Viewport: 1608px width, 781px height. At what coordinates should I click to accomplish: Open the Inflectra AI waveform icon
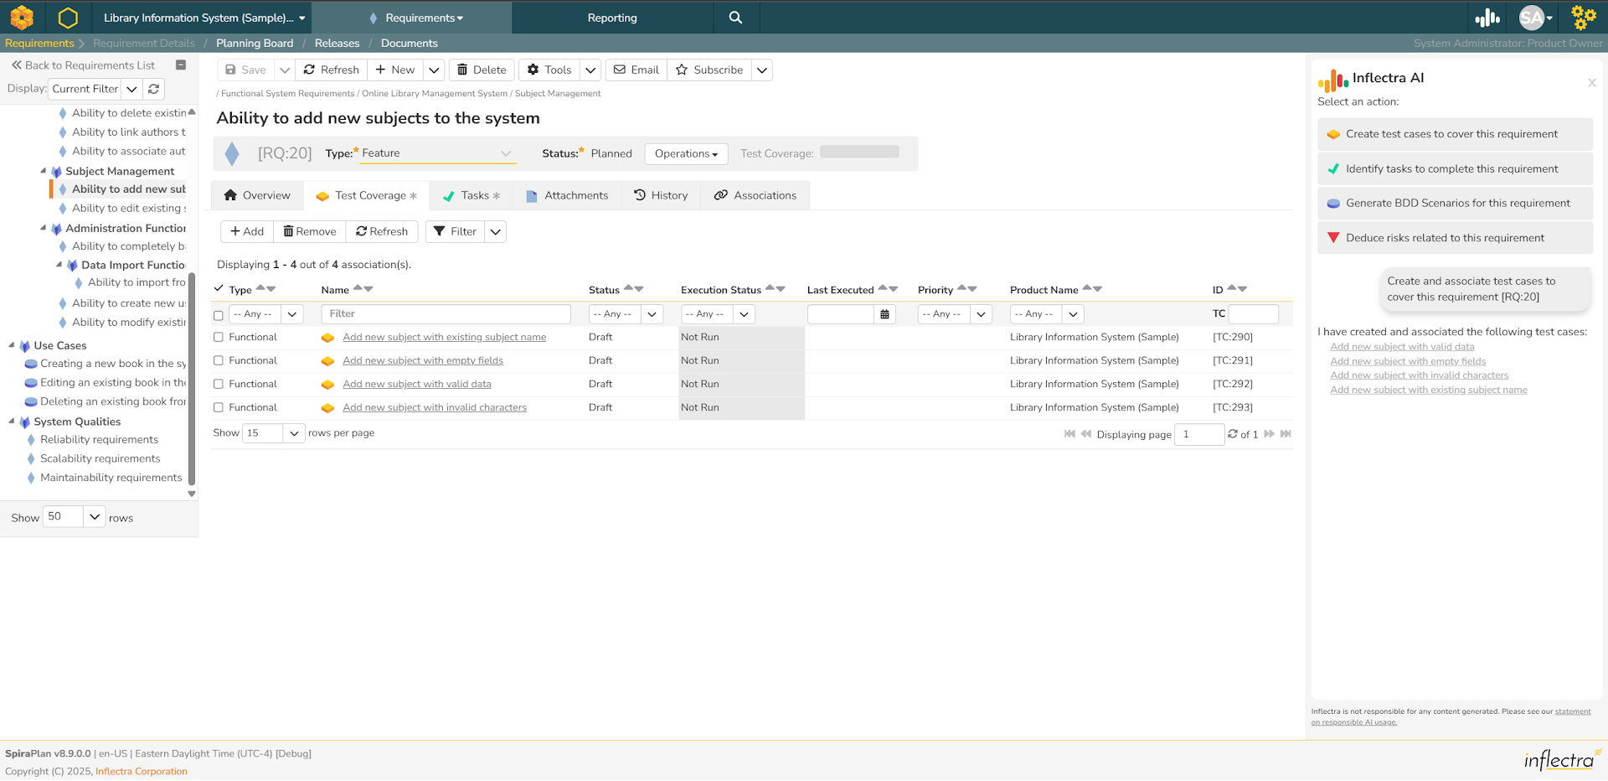1487,18
